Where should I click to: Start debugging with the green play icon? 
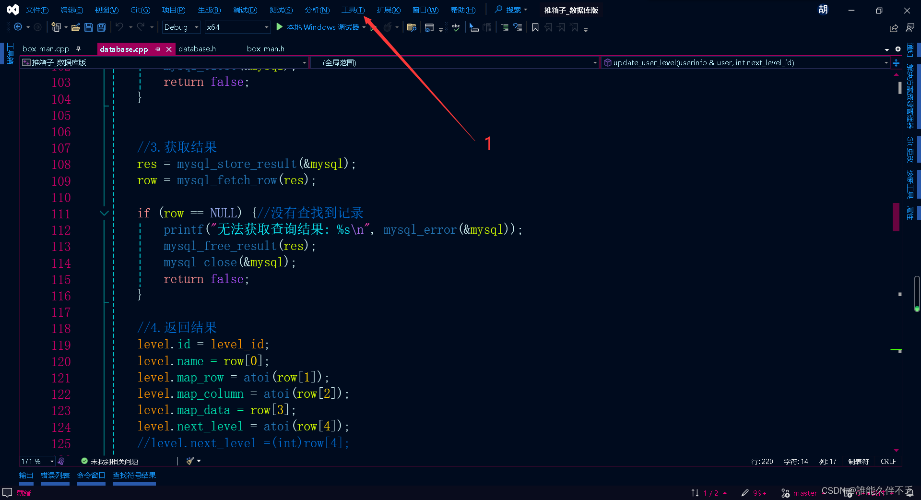point(280,27)
